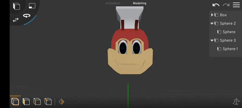Screen dimensions: 242x108
Task: Enable face selection mode
Action: click(26, 102)
